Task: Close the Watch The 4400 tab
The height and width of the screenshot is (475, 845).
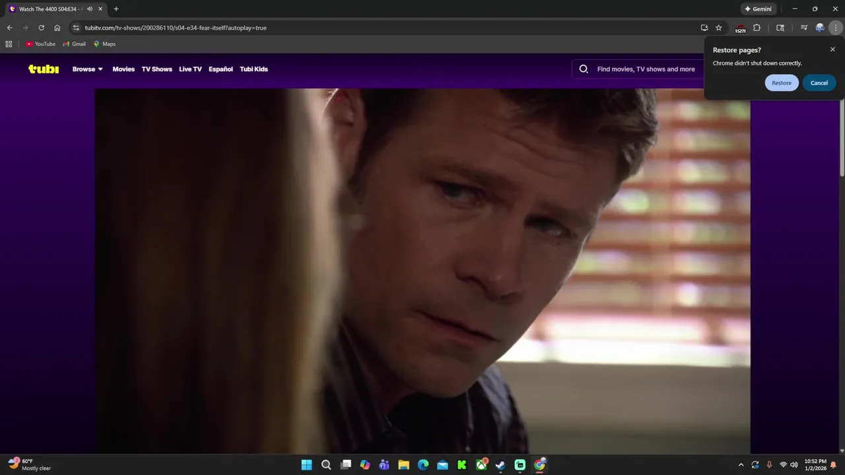Action: (100, 9)
